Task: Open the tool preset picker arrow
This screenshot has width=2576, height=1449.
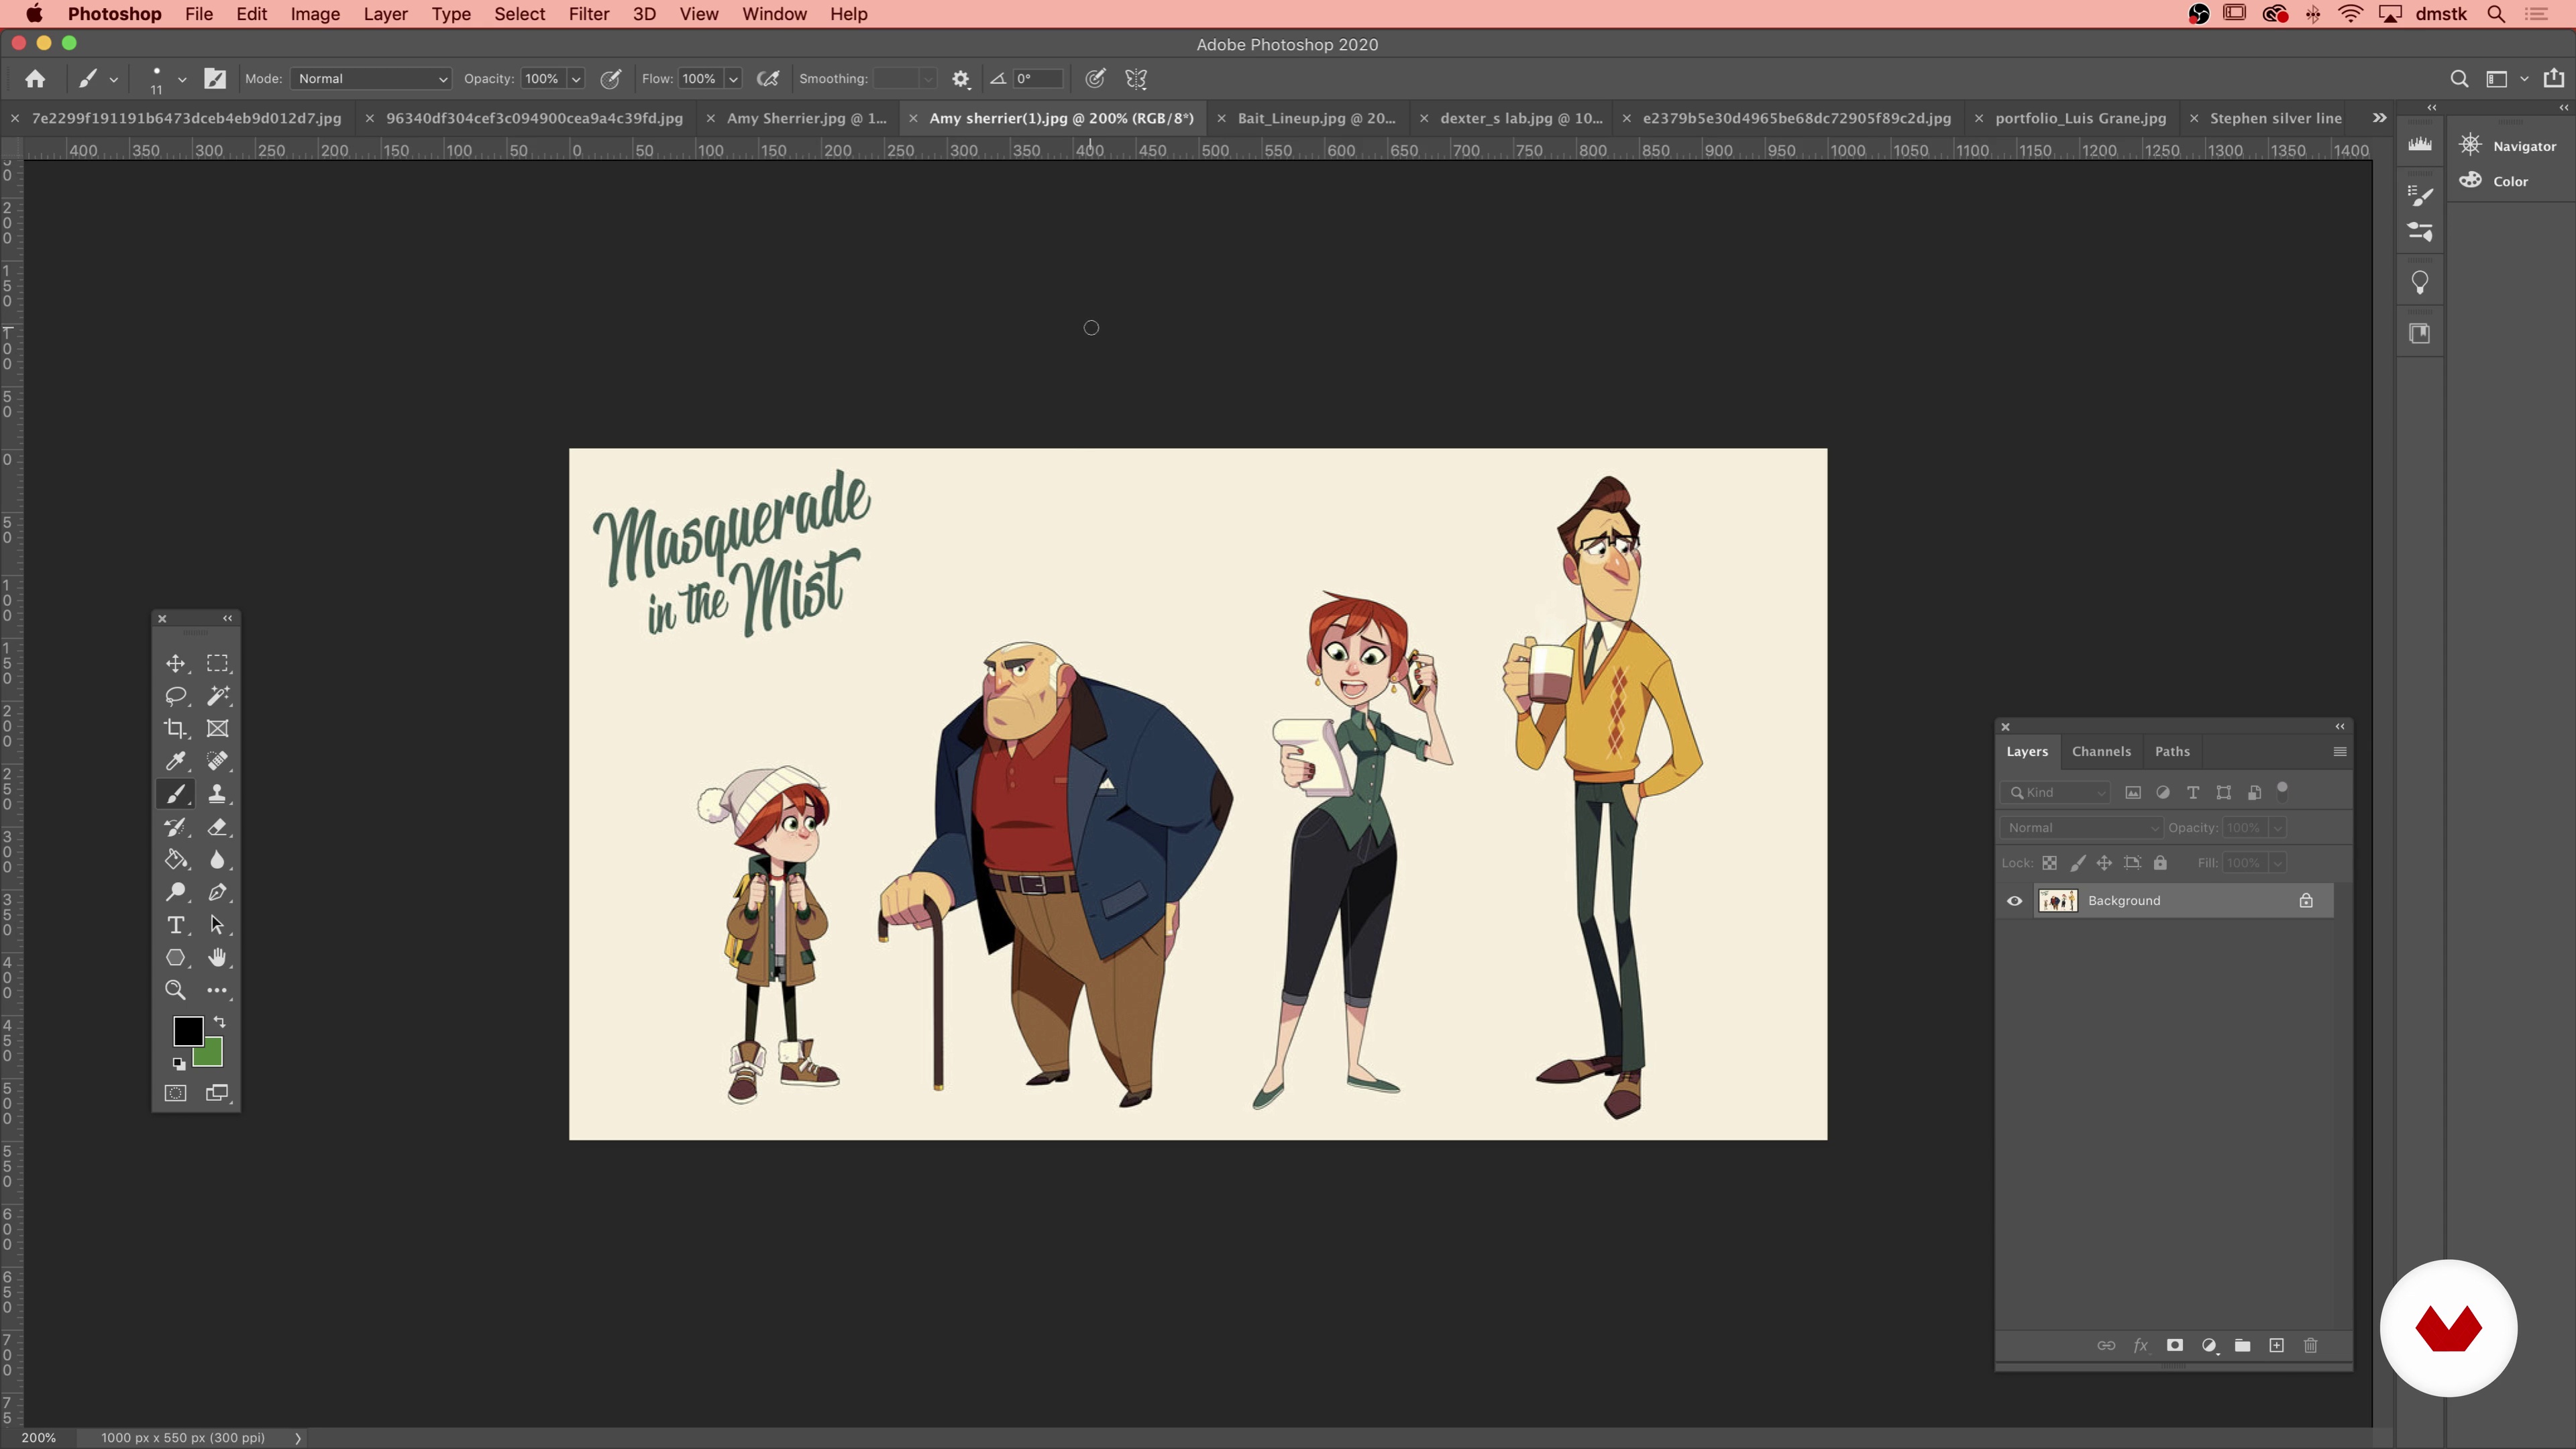Action: coord(114,78)
